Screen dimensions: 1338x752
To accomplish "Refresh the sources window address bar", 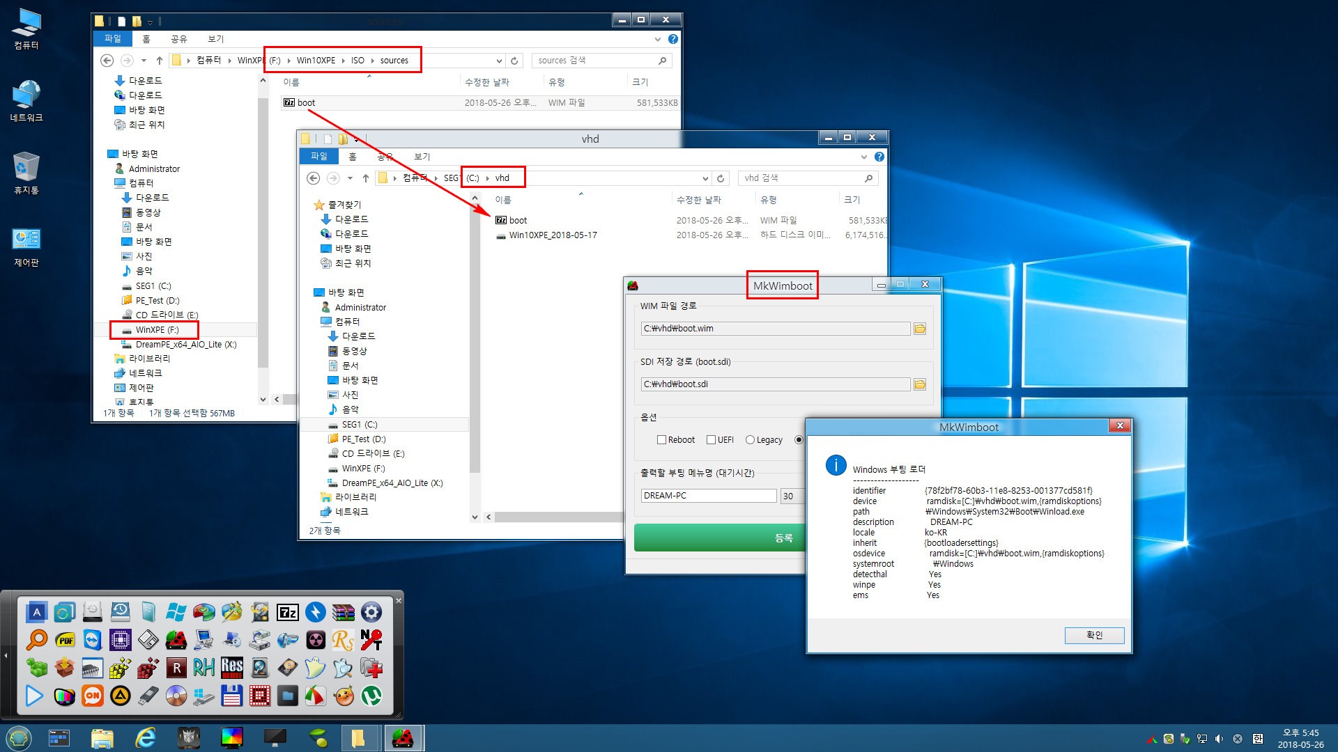I will point(514,61).
